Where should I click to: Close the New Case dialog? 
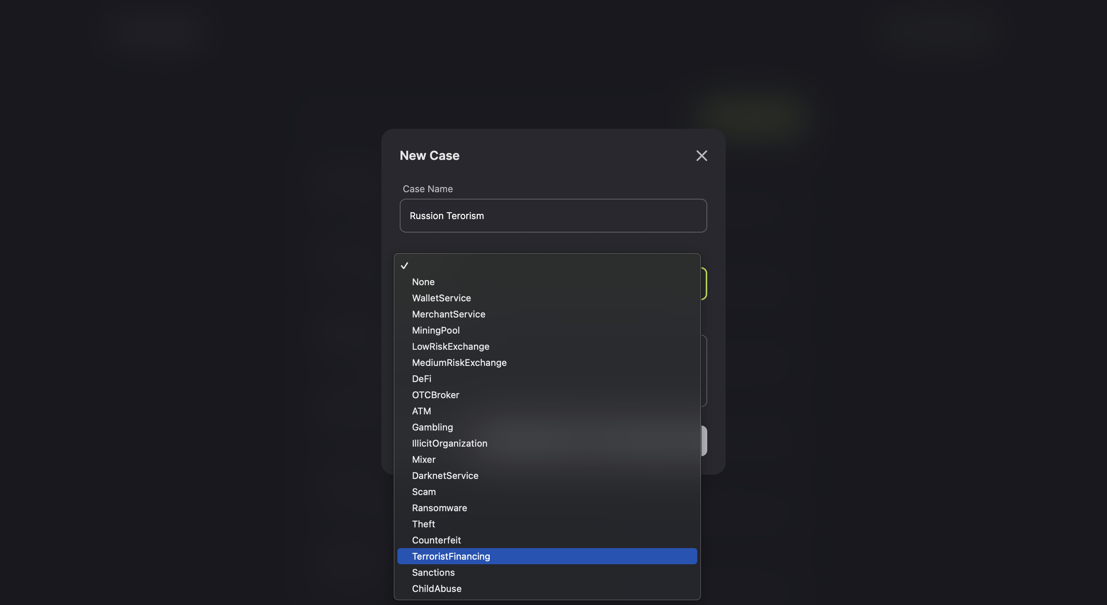pos(701,156)
